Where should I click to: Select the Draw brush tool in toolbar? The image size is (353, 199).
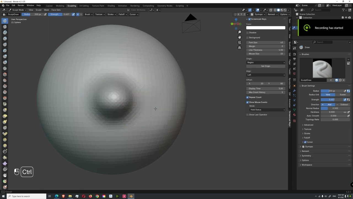click(5, 21)
